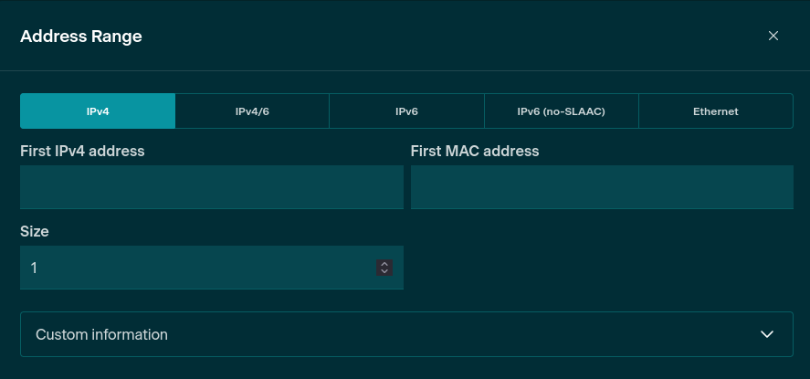Decrease Size with the down arrow

pyautogui.click(x=384, y=271)
